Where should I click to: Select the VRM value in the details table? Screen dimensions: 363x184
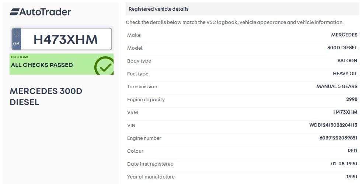click(x=345, y=112)
